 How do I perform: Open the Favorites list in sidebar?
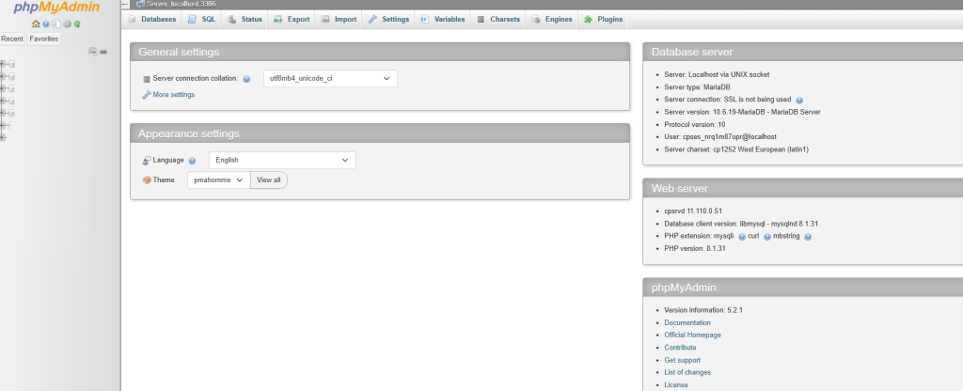tap(43, 39)
